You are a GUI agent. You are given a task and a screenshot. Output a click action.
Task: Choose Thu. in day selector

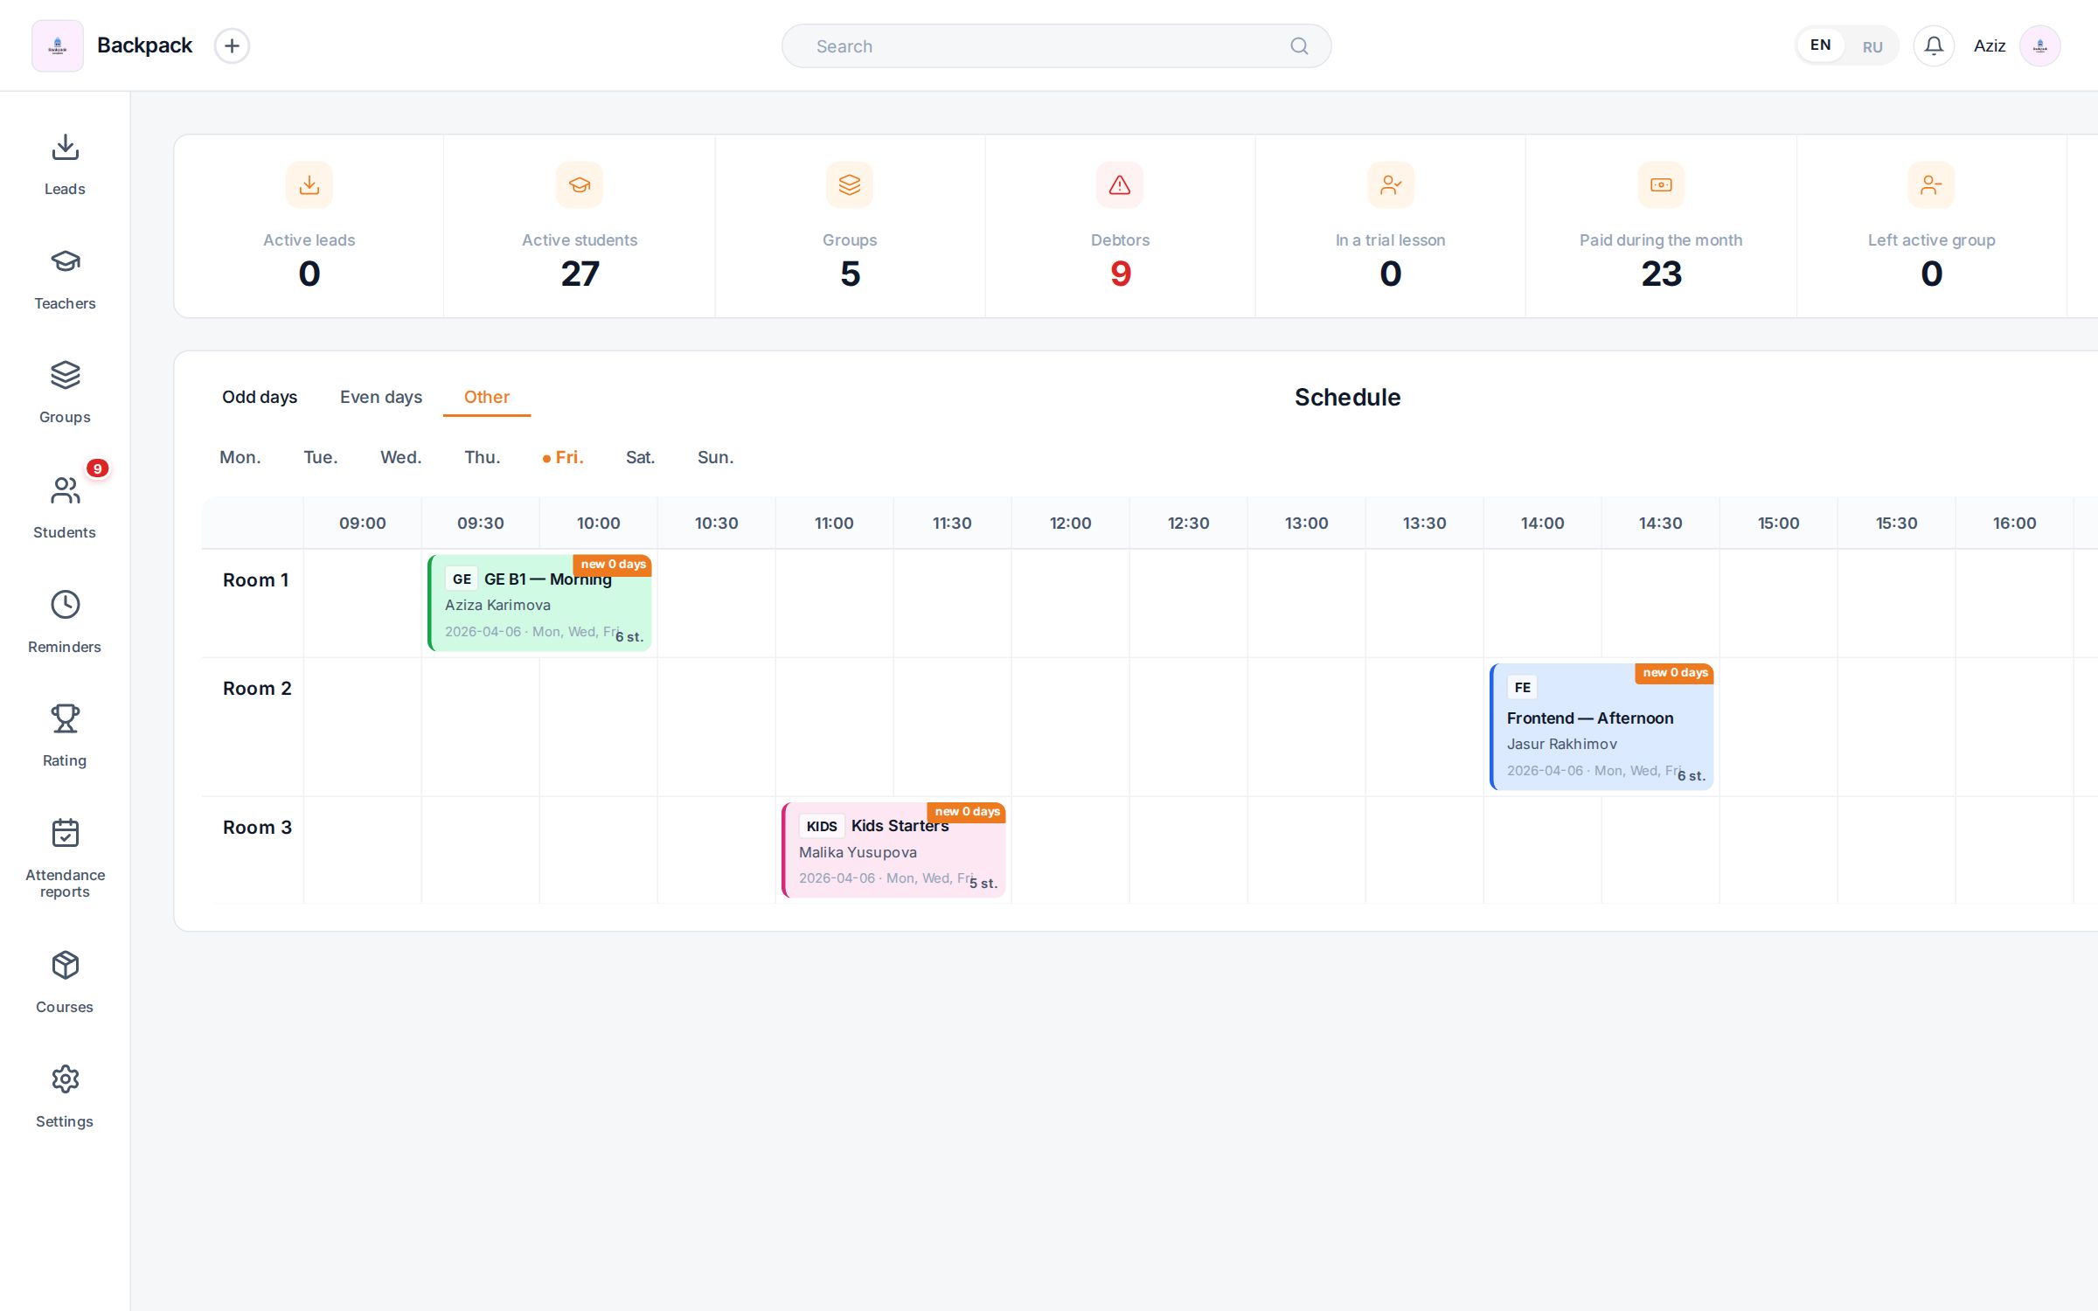point(483,457)
